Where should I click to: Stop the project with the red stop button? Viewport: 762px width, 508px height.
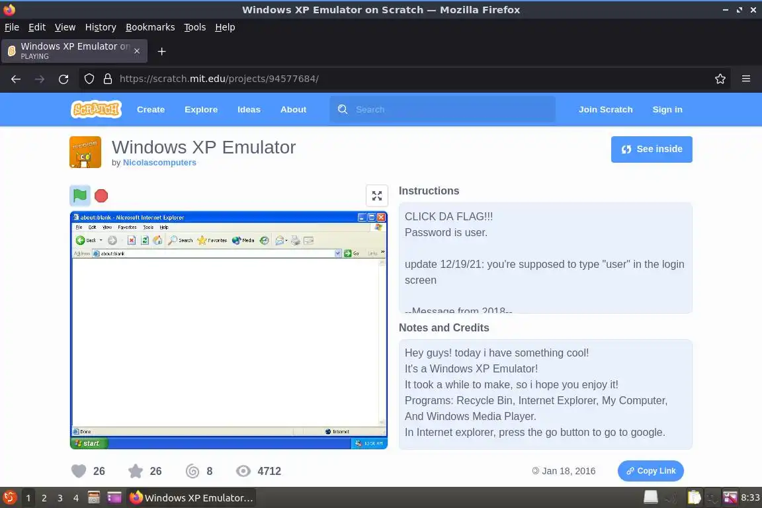click(x=101, y=196)
